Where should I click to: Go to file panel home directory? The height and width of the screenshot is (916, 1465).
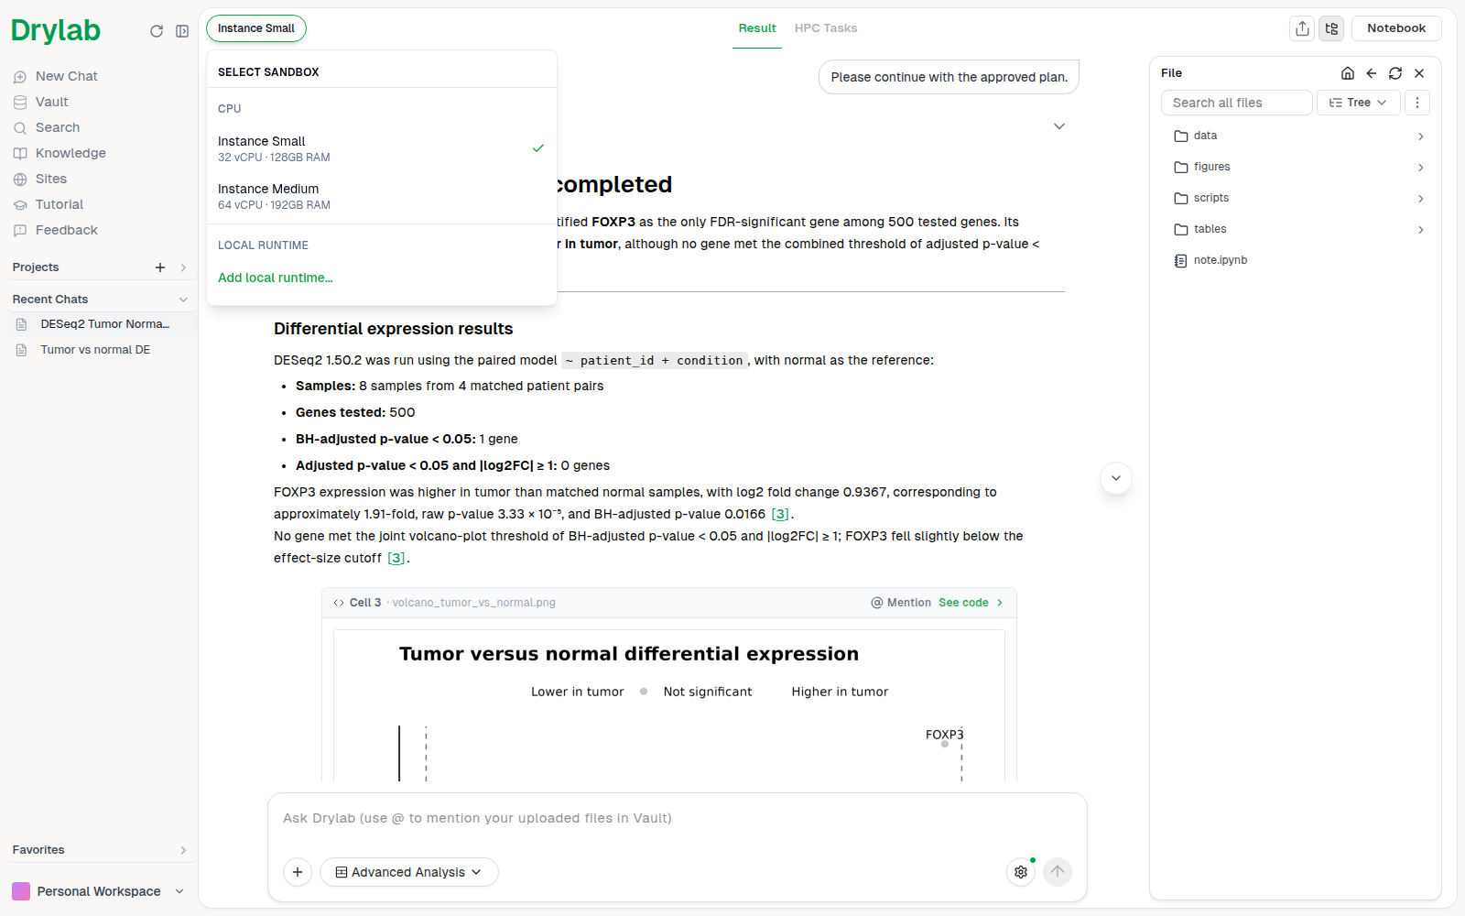[x=1348, y=73]
